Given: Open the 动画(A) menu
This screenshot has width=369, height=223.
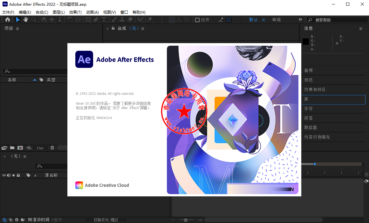Looking at the screenshot, I should tap(92, 12).
